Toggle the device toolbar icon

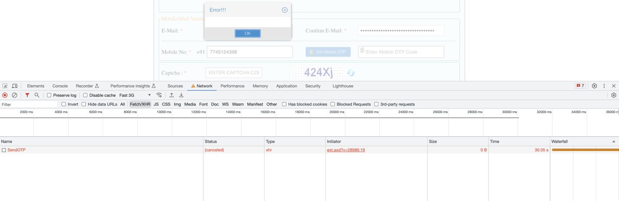coord(15,86)
